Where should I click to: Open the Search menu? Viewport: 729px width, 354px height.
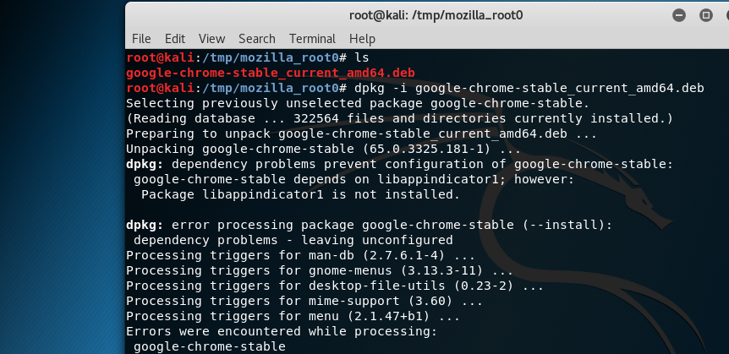click(256, 39)
